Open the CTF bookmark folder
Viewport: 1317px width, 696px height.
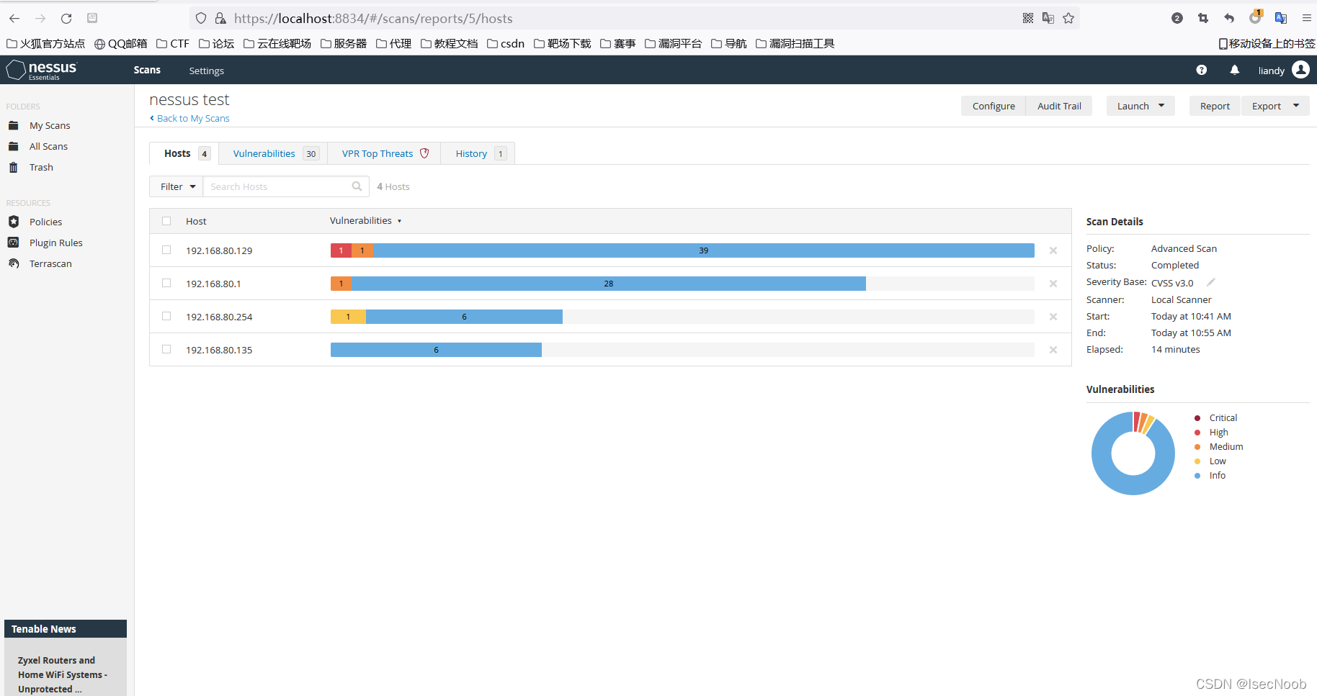click(x=173, y=44)
